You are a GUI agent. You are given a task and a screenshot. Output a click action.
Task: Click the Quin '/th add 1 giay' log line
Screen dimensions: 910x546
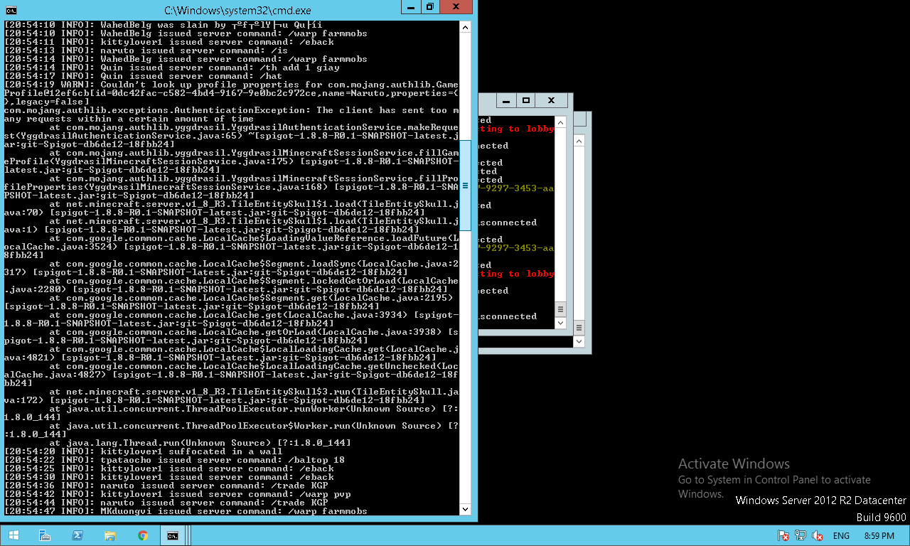coord(172,68)
